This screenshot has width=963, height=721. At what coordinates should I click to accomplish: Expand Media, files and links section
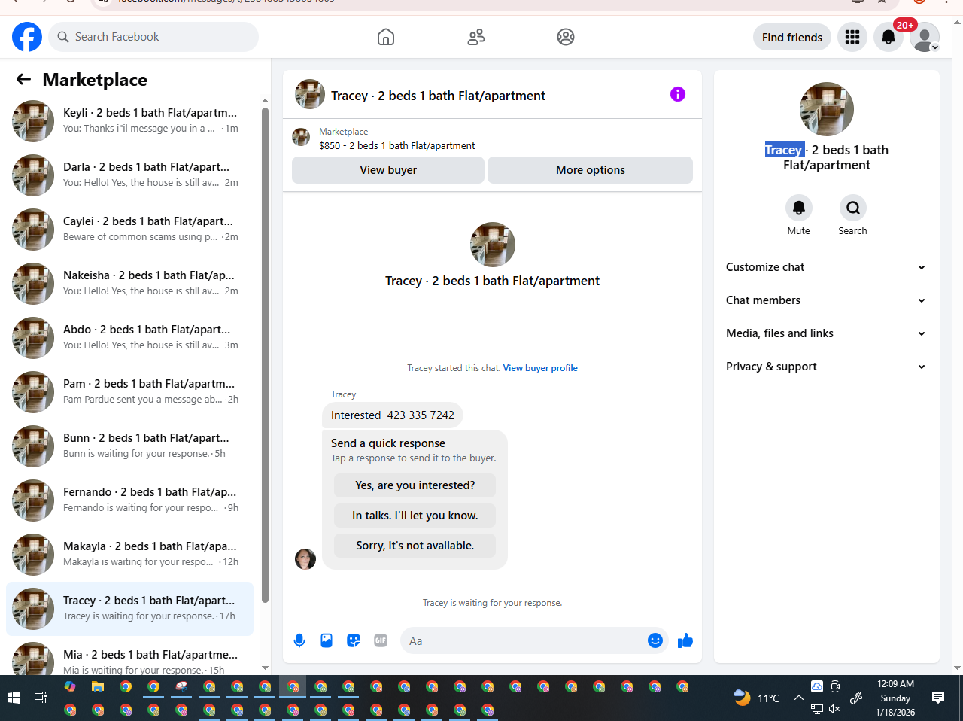(x=826, y=333)
